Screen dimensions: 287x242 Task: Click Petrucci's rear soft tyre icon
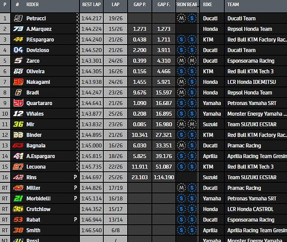[192, 18]
